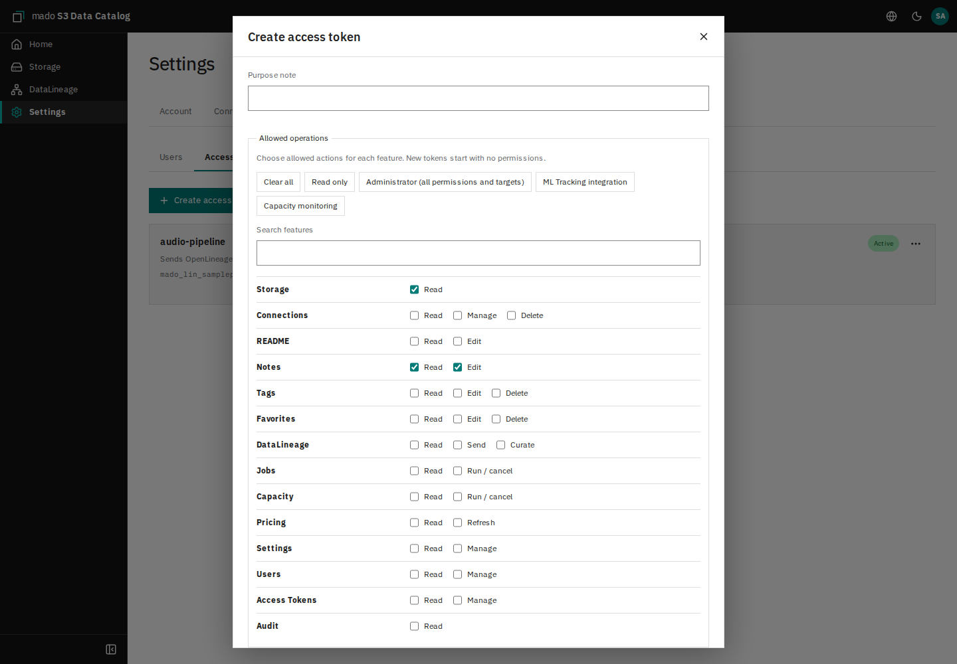Screen dimensions: 957x664
Task: Apply ML Tracking integration preset
Action: pyautogui.click(x=585, y=182)
